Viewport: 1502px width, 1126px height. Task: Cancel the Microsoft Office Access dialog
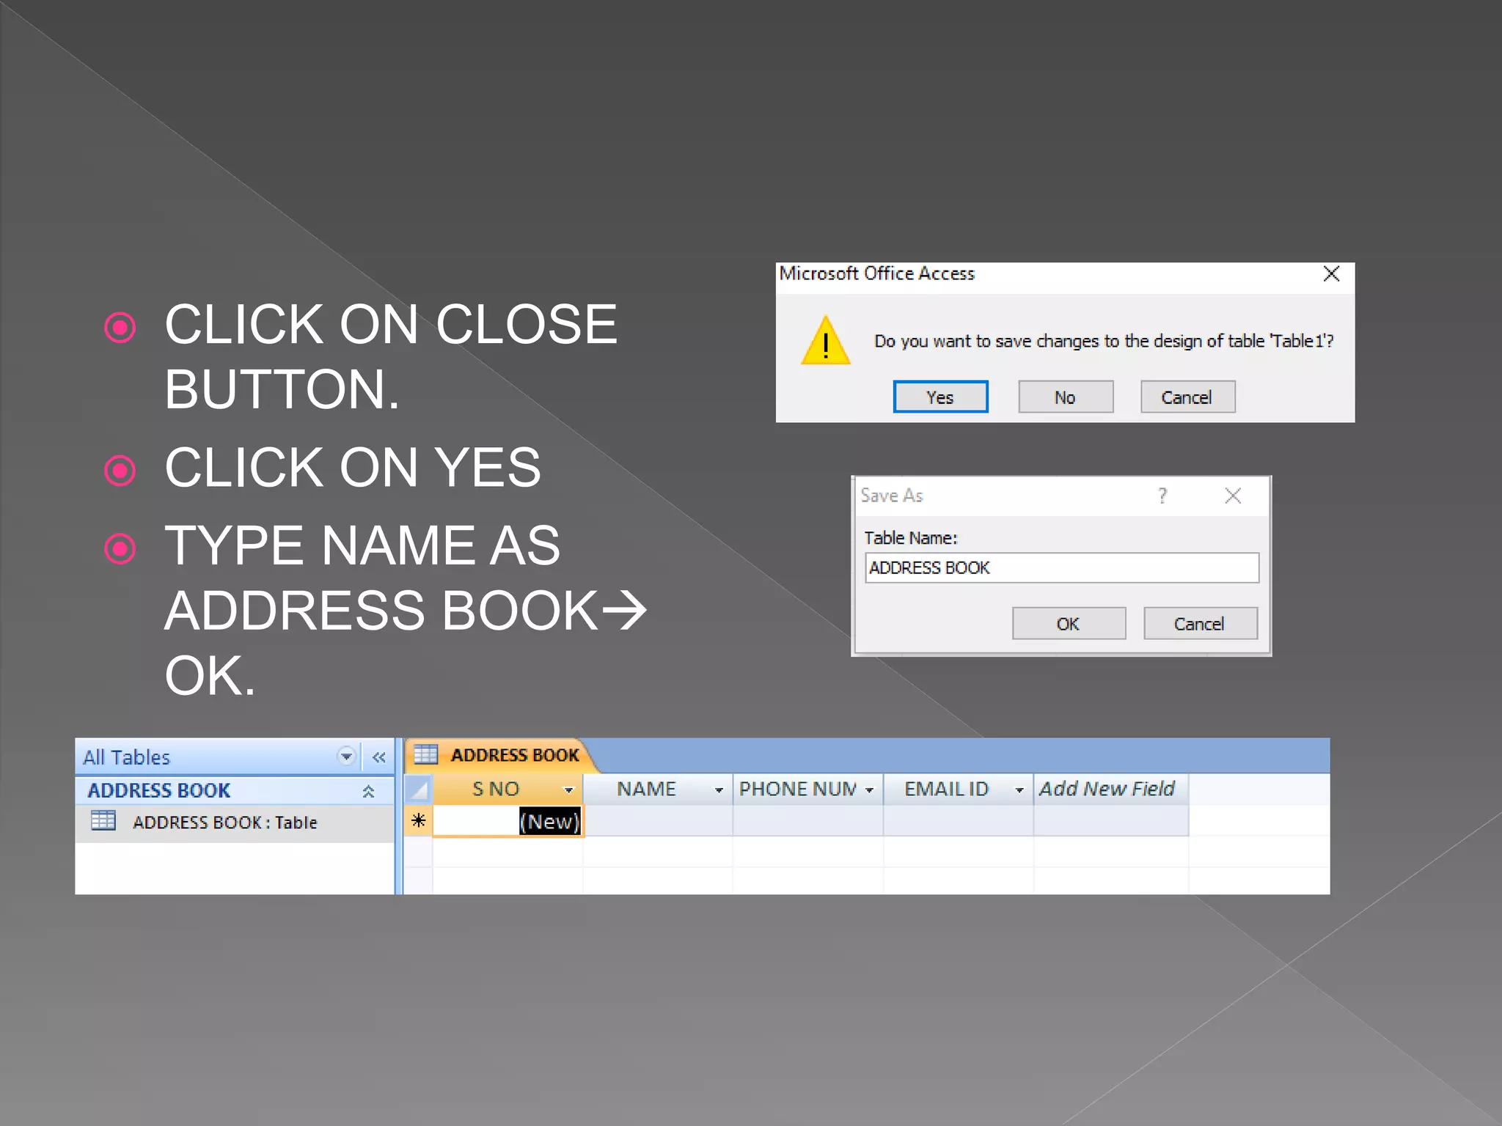coord(1187,397)
